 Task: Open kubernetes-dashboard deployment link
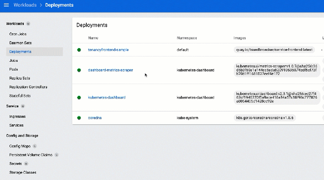(x=107, y=98)
